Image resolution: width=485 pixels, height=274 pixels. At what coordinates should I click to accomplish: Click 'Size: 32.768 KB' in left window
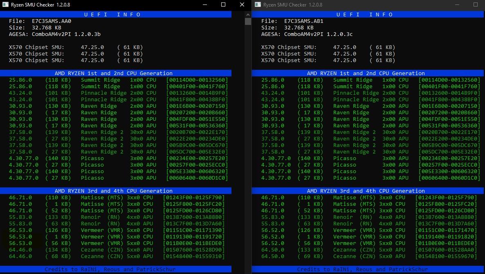(35, 27)
